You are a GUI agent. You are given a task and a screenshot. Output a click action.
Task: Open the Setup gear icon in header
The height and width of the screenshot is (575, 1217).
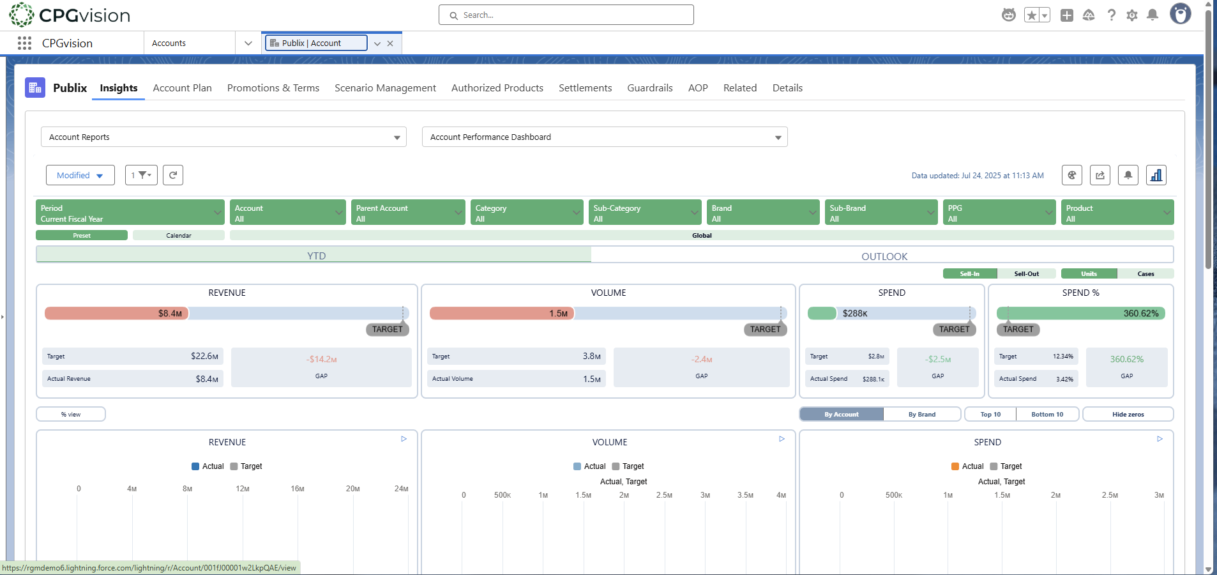(x=1132, y=15)
